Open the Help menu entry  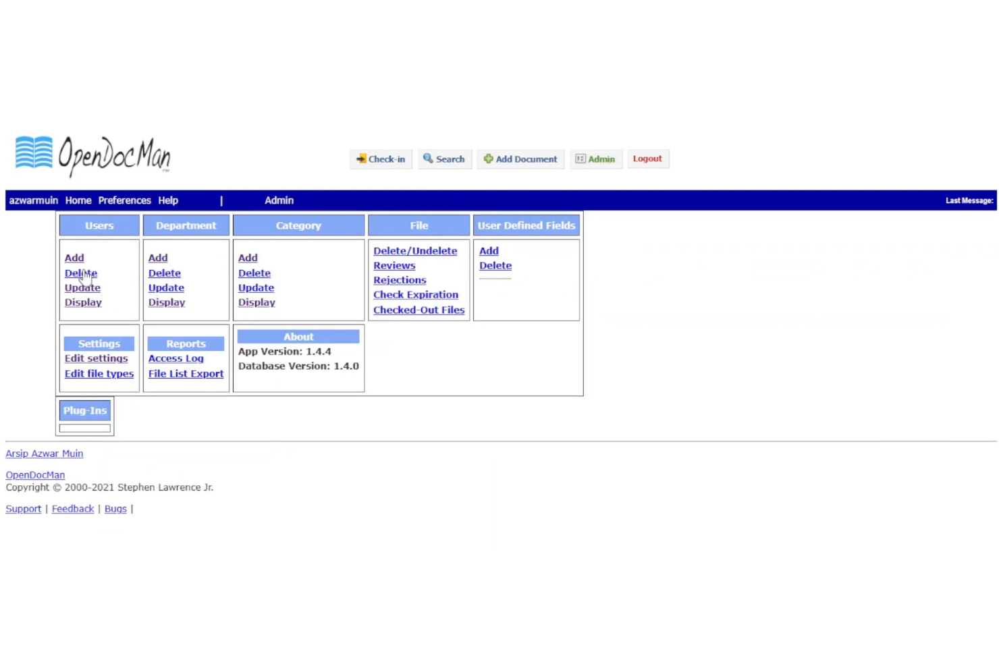167,200
